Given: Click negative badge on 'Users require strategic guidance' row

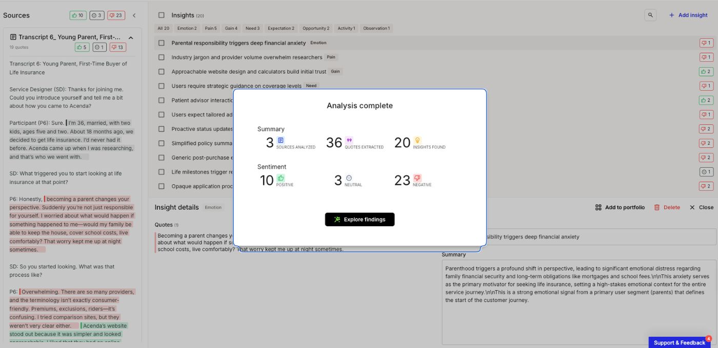Looking at the screenshot, I should coord(706,86).
